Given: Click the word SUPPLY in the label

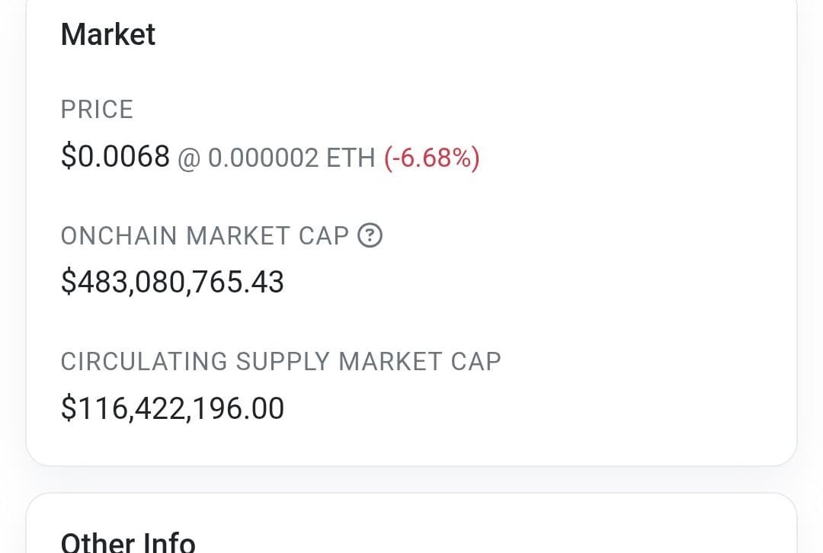Looking at the screenshot, I should [283, 361].
